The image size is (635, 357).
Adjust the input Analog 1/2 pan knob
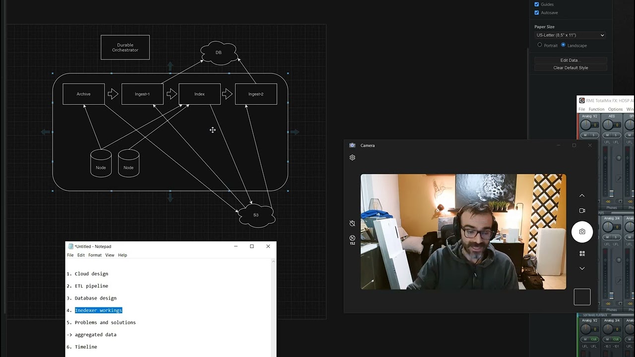pos(585,124)
